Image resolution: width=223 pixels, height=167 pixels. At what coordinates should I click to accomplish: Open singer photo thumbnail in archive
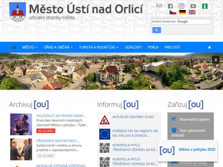(x=21, y=124)
